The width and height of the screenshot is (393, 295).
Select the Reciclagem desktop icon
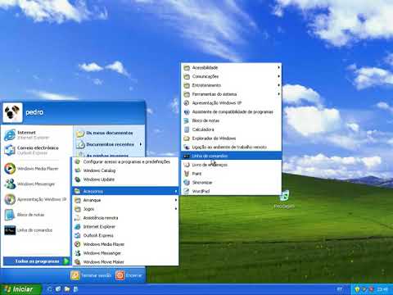pyautogui.click(x=284, y=200)
